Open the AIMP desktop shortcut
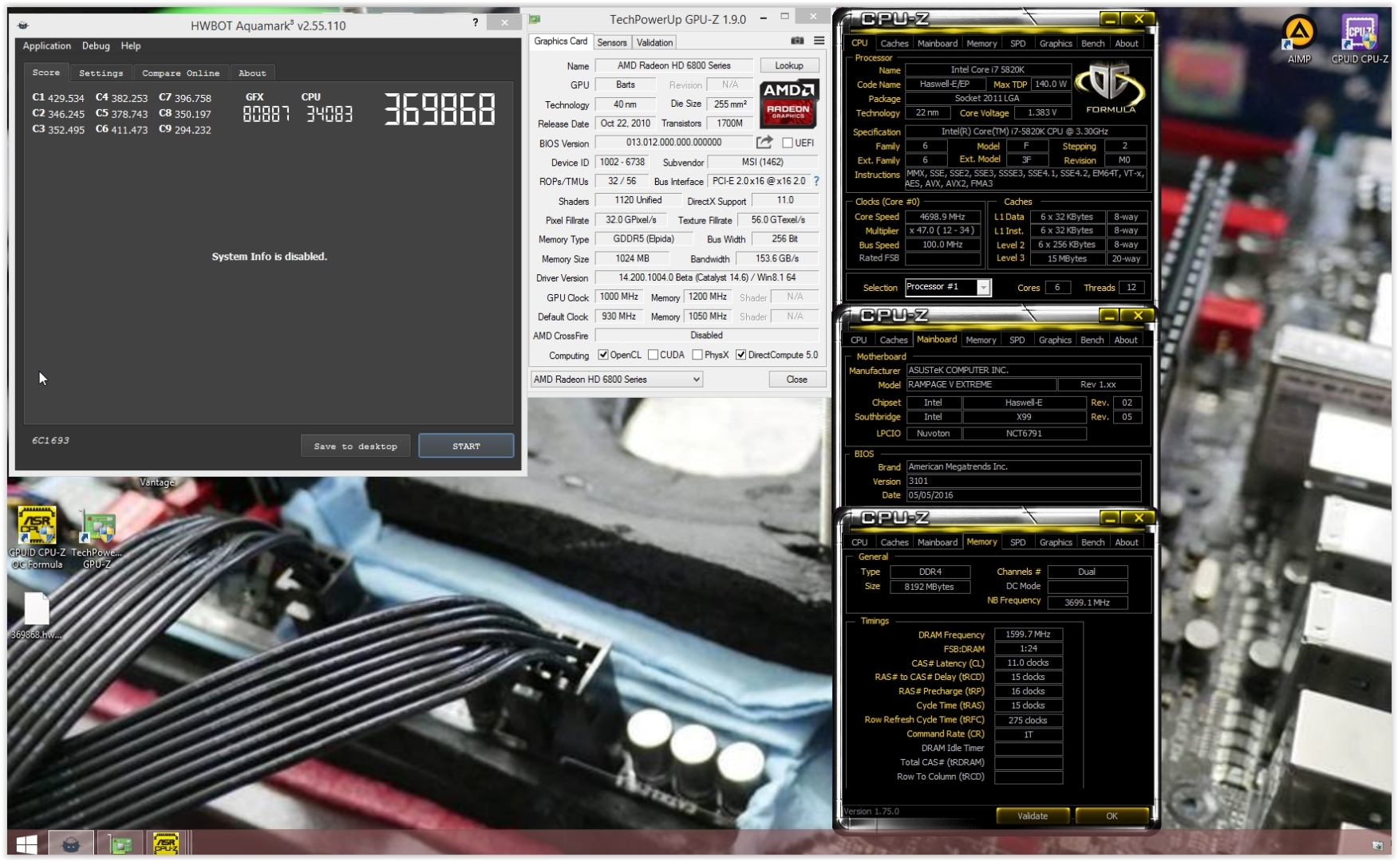 pos(1298,40)
